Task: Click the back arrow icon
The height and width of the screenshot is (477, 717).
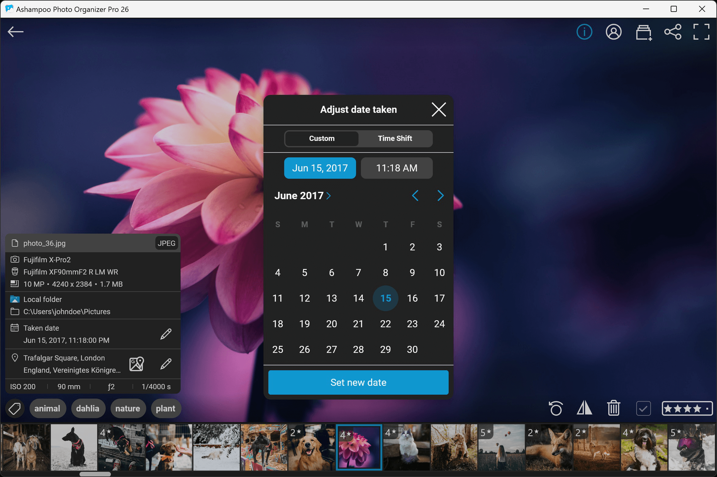Action: (x=16, y=32)
